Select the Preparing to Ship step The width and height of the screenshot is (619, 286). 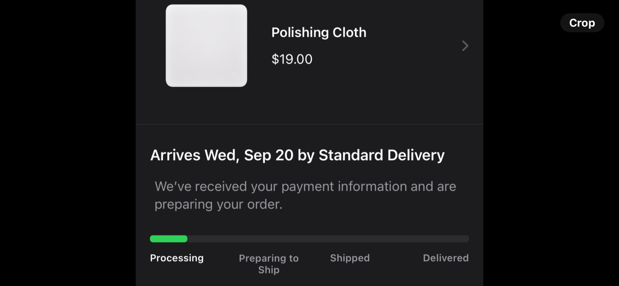coord(269,264)
